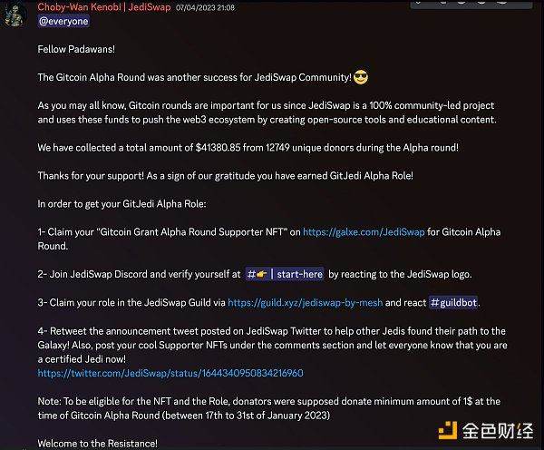Open the twitter.com/JediSwap status link

[170, 373]
